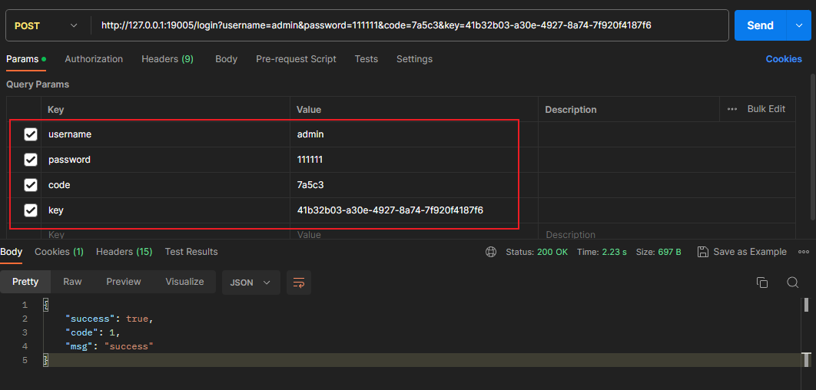Screen dimensions: 816x390
Task: Open the Settings tab
Action: pos(414,59)
